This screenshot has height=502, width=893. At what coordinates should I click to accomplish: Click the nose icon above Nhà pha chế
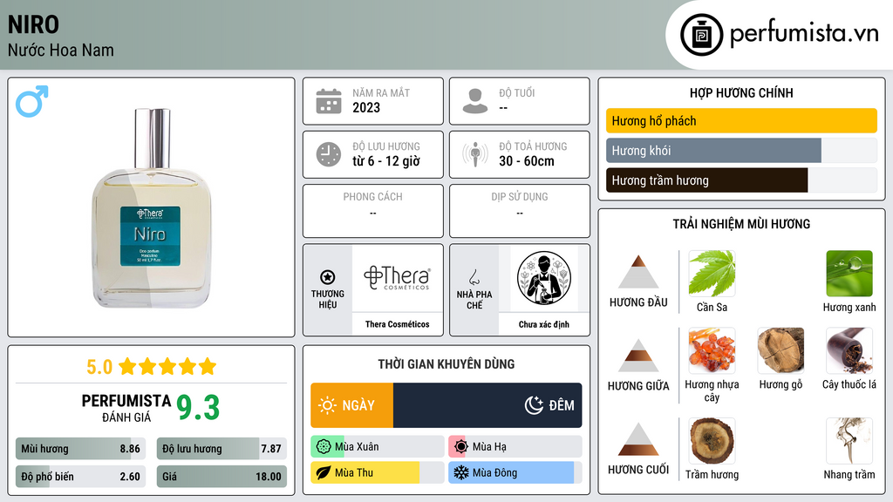point(474,277)
